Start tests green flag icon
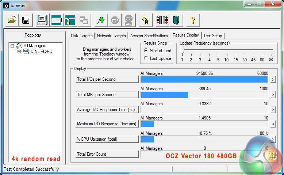Viewport: 284px width, 175px height. [x=101, y=20]
